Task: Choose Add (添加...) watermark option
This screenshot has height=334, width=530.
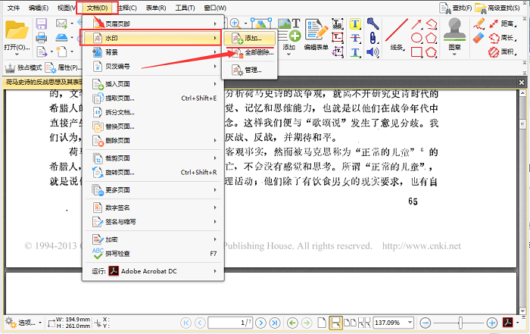Action: (249, 38)
